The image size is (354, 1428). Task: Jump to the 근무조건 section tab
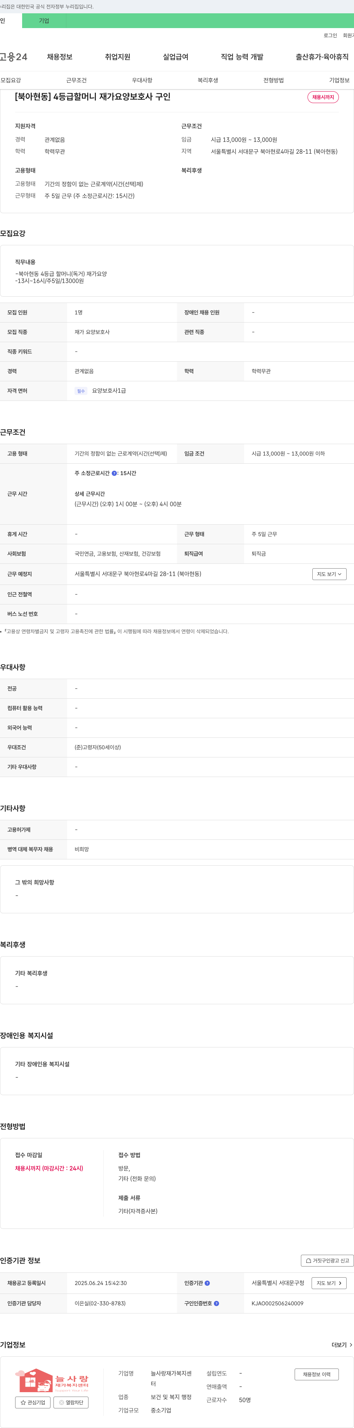click(x=76, y=81)
